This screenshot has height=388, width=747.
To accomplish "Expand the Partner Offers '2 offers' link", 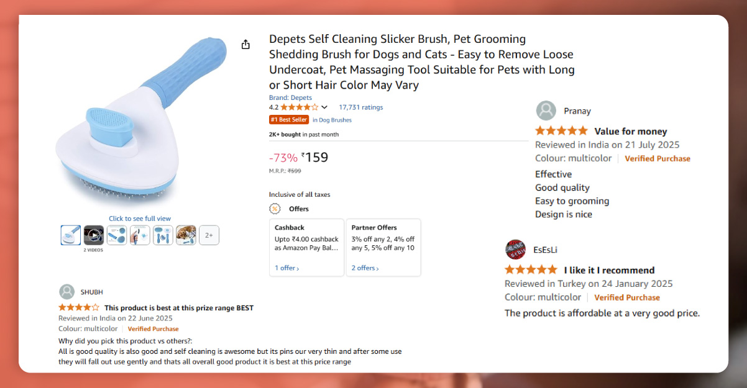I will click(365, 268).
